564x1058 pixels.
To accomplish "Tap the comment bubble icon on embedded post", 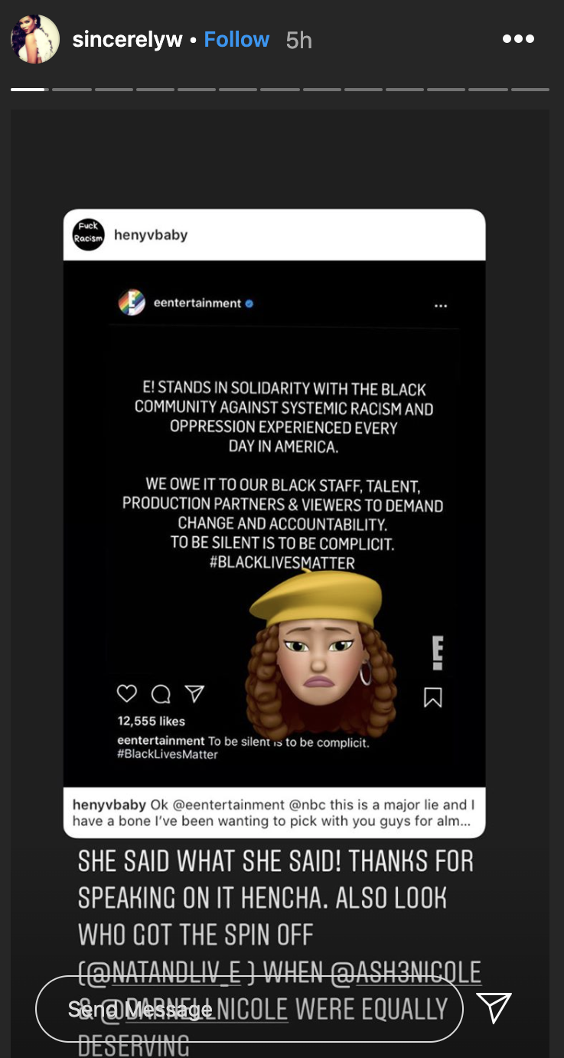I will [161, 694].
